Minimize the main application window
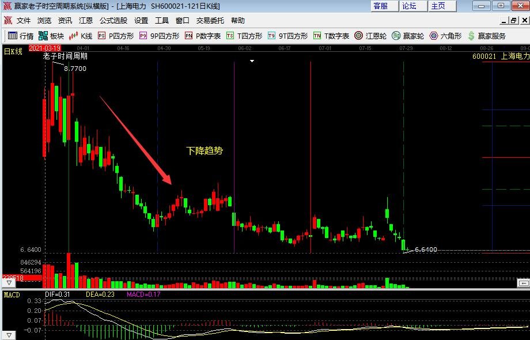Viewport: 530px width, 340px height. (x=482, y=6)
